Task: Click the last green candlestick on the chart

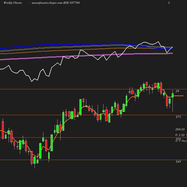Action: pos(173,95)
